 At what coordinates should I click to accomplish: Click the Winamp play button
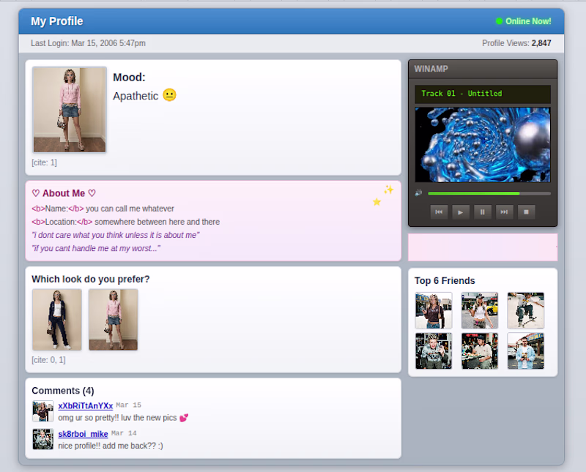461,212
